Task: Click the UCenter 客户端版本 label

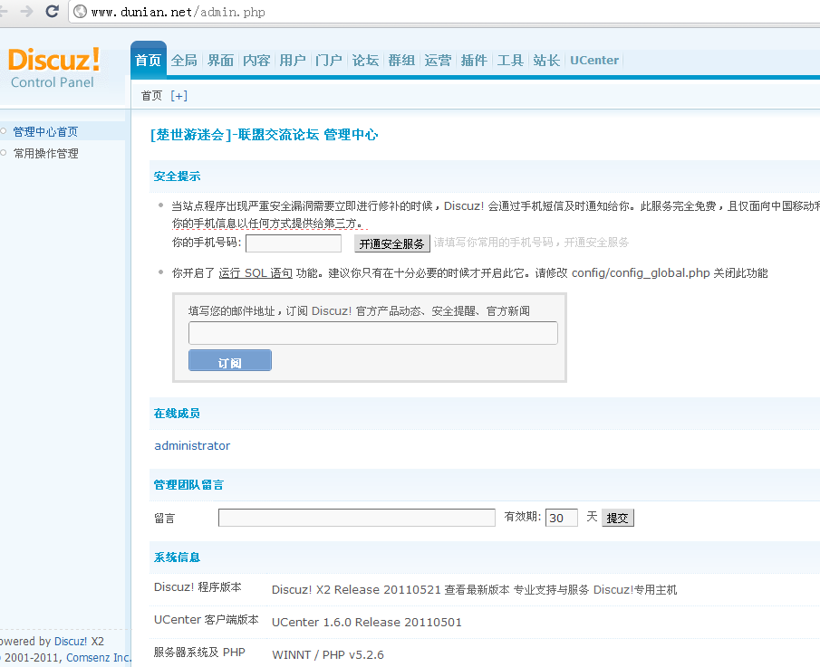Action: (206, 619)
